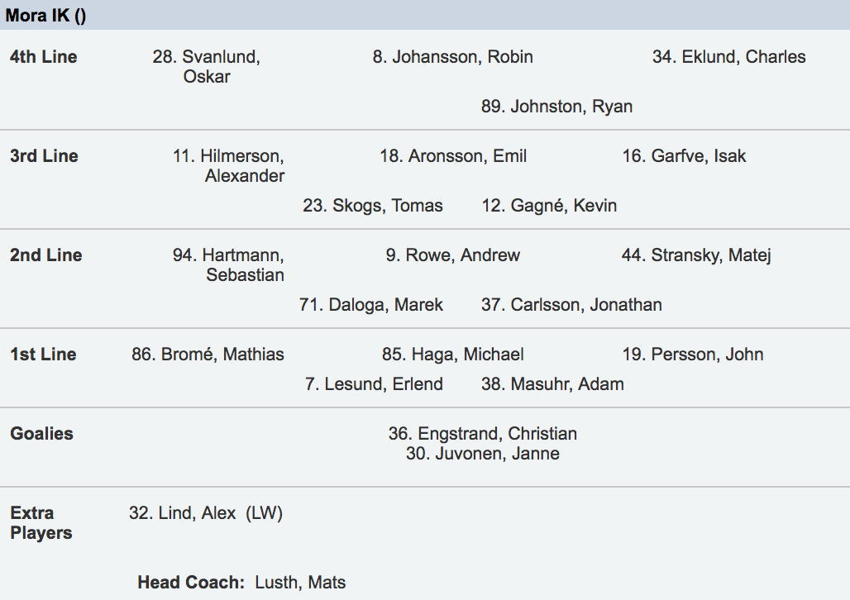
Task: Open goalie 30. Juvonen, Janne
Action: point(482,454)
